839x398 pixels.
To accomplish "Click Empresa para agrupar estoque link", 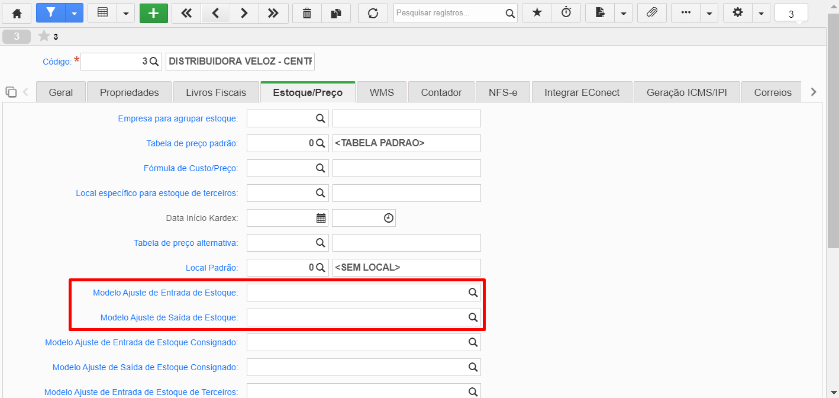I will coord(178,118).
